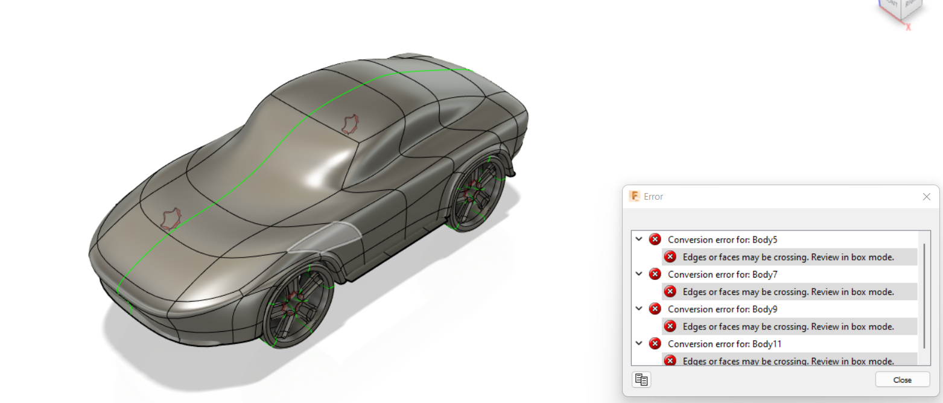Click the error icon beside Body11's detail row
This screenshot has height=403, width=943.
670,361
